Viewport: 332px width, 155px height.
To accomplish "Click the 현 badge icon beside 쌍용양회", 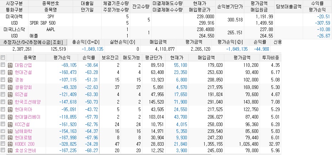I will point(10,87).
